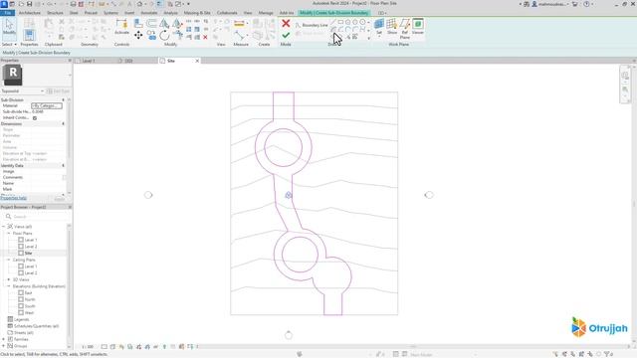Click the Move tool icon

138,36
